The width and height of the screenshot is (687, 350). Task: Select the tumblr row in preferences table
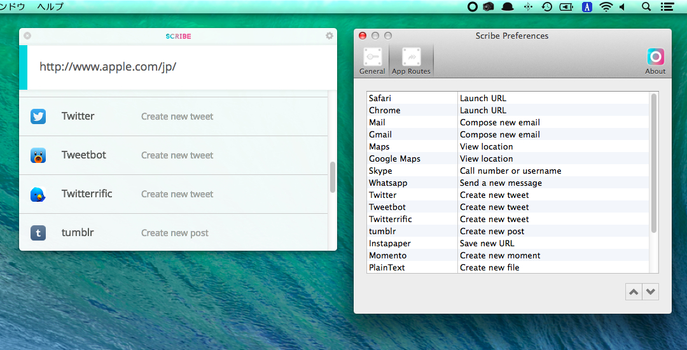click(508, 231)
